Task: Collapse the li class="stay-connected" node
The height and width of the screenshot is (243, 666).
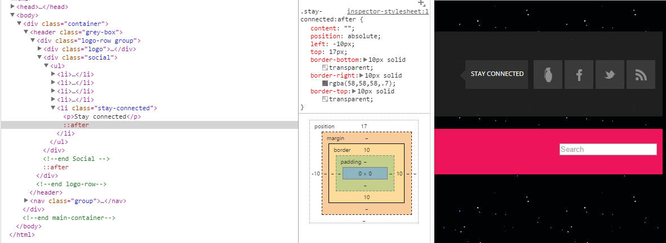Action: 53,108
